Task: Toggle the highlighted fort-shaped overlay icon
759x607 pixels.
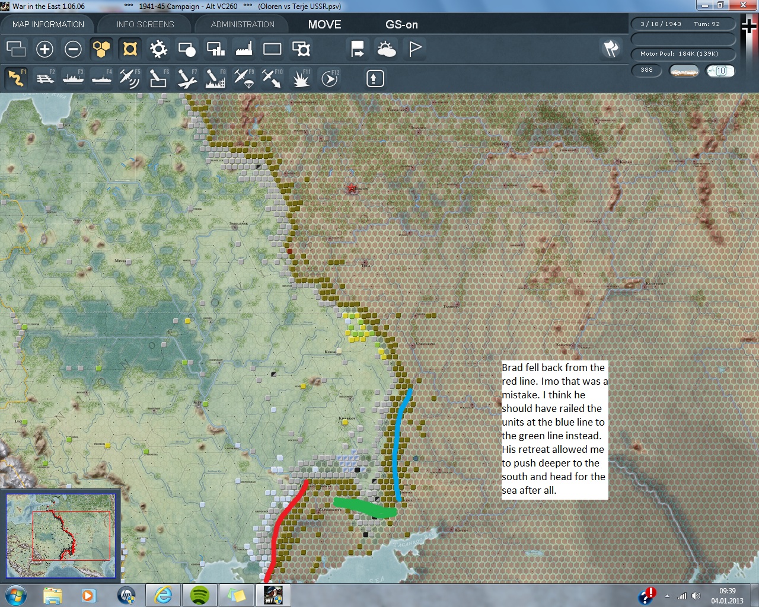Action: click(130, 49)
